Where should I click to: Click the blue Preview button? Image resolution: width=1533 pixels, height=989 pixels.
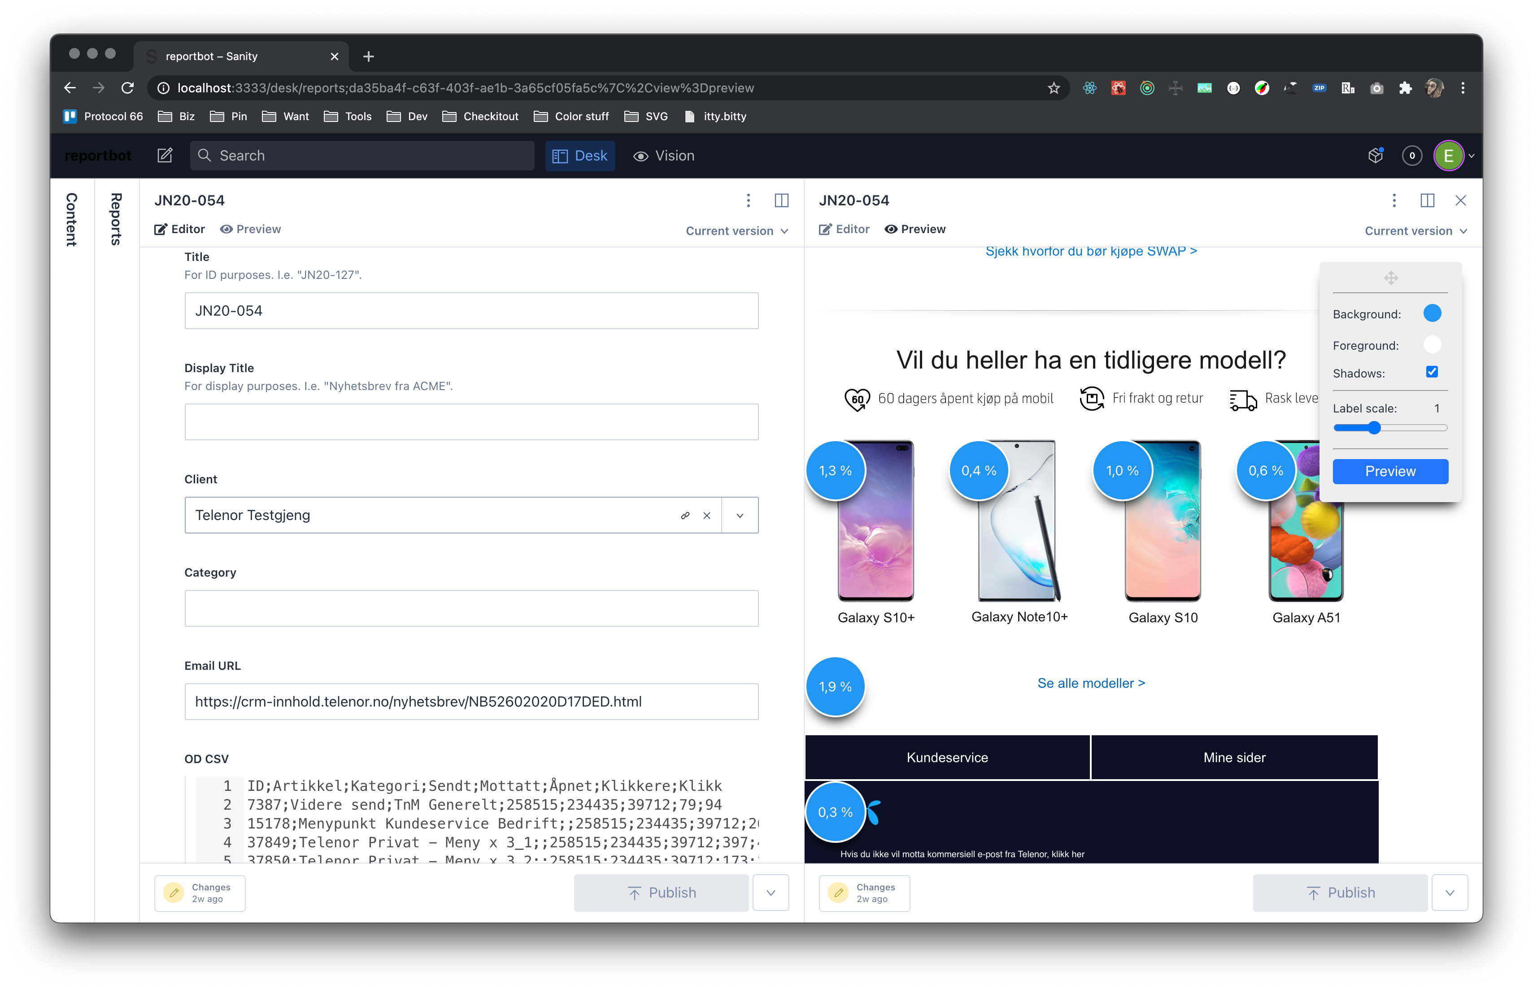coord(1390,471)
